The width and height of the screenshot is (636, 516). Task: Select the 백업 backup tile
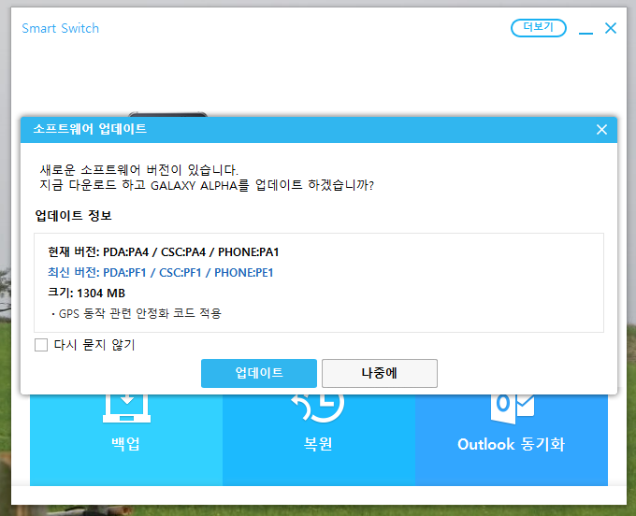tap(126, 439)
